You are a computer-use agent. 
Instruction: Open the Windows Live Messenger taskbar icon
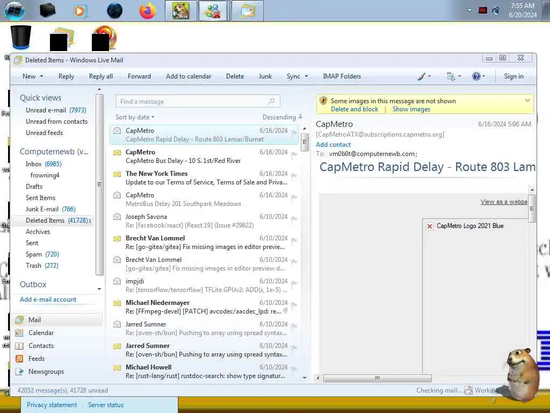point(214,11)
